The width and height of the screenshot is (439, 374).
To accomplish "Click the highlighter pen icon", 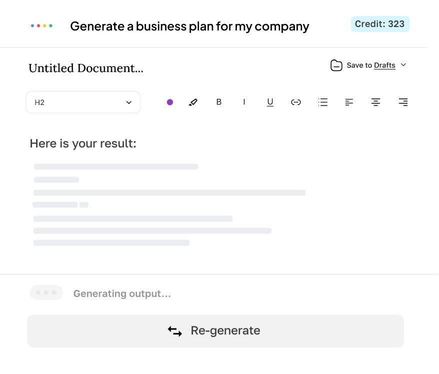I will pyautogui.click(x=193, y=102).
